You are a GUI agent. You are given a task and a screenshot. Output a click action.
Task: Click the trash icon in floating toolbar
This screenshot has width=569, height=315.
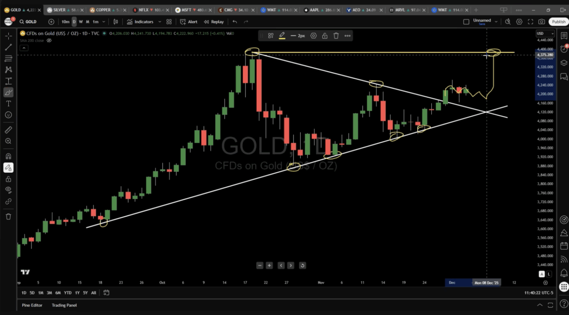pyautogui.click(x=336, y=36)
